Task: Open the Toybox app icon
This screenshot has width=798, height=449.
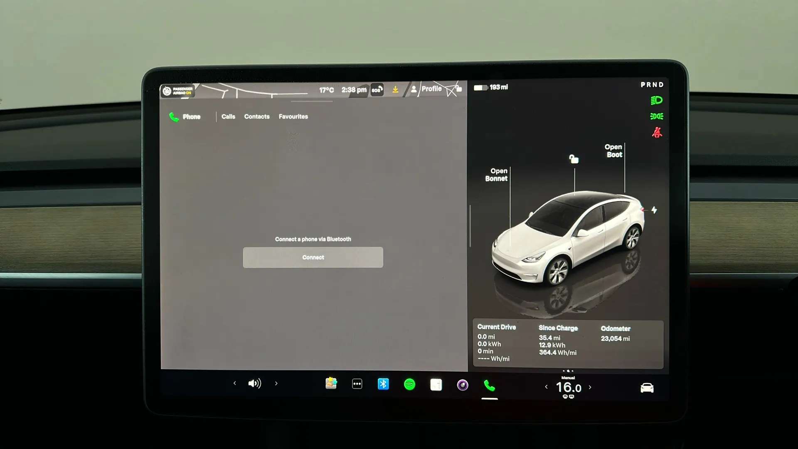Action: tap(331, 383)
